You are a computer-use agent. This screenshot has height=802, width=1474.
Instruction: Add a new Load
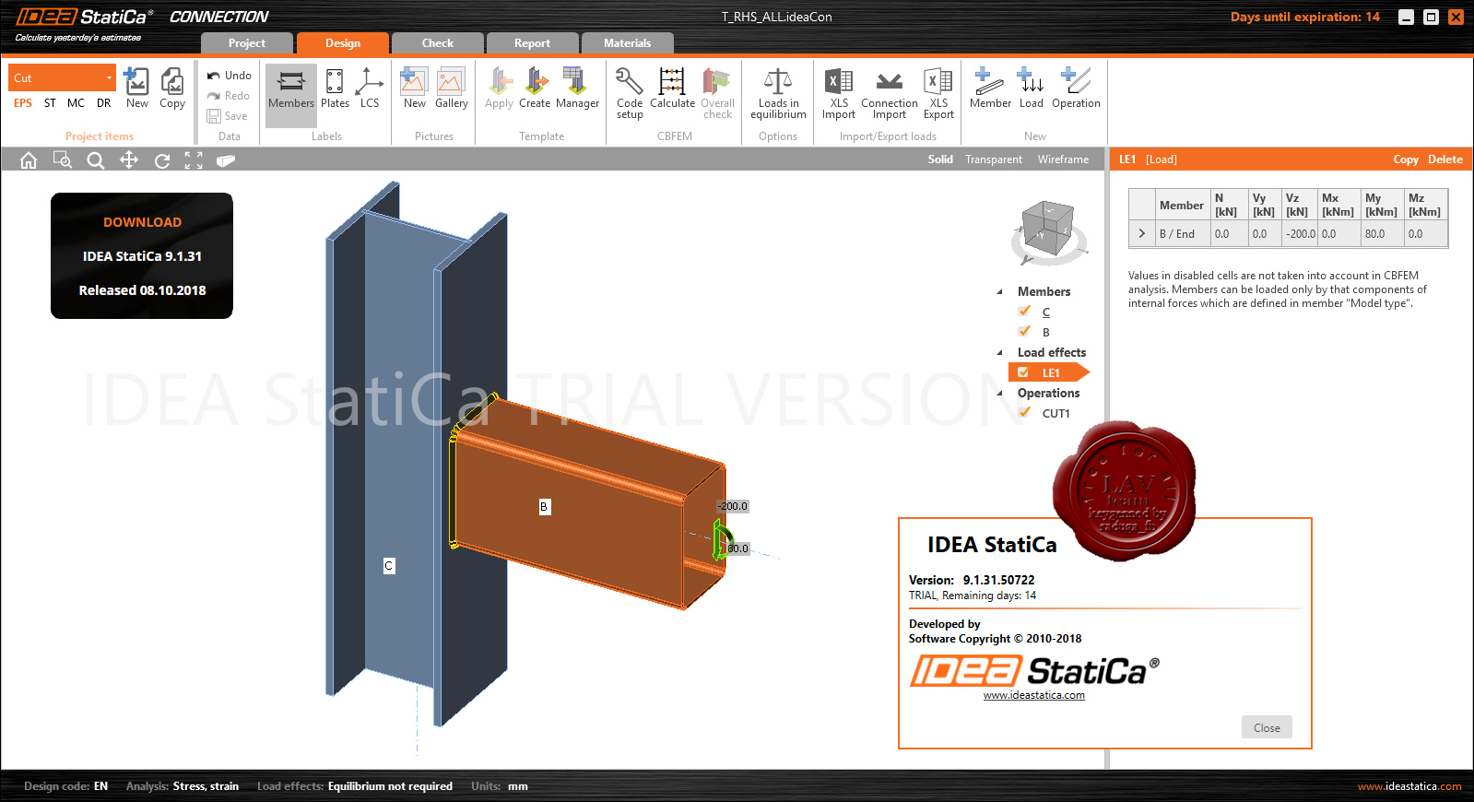(1031, 88)
